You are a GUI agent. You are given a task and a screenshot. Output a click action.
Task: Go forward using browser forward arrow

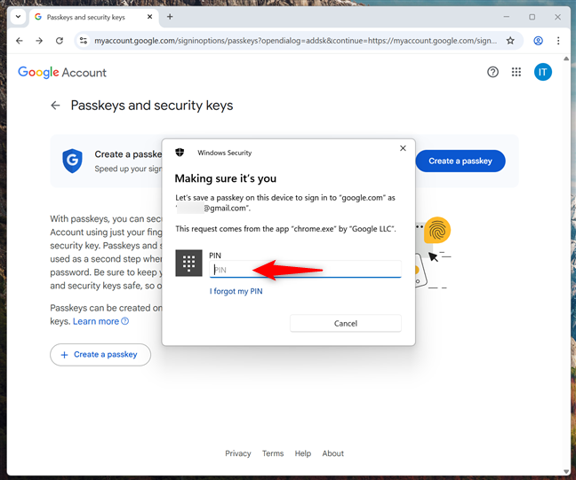(39, 41)
